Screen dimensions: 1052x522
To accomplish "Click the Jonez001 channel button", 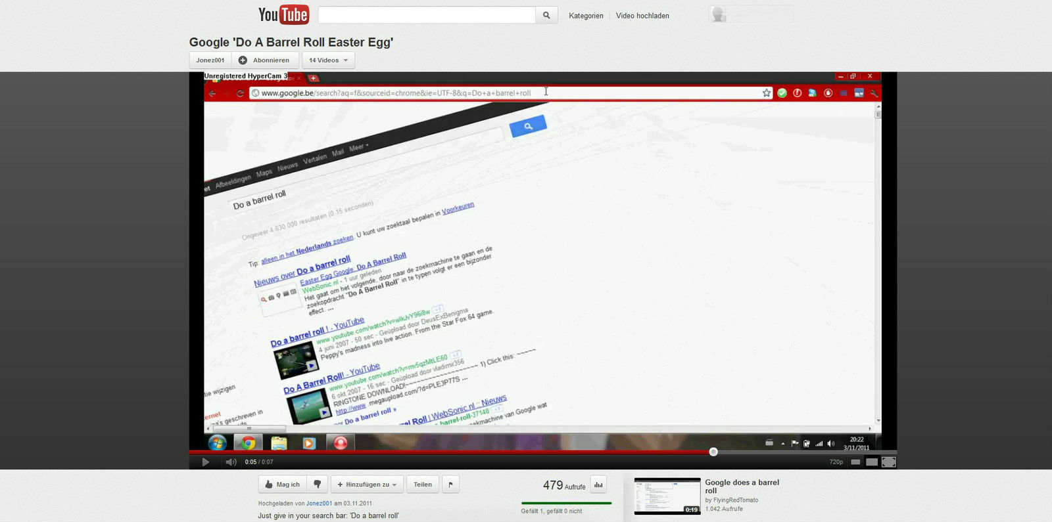I will (x=210, y=60).
